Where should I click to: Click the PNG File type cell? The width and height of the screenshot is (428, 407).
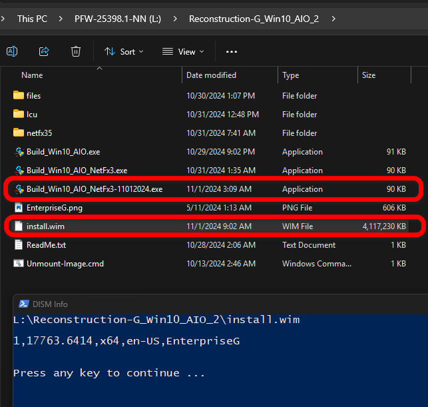point(298,208)
